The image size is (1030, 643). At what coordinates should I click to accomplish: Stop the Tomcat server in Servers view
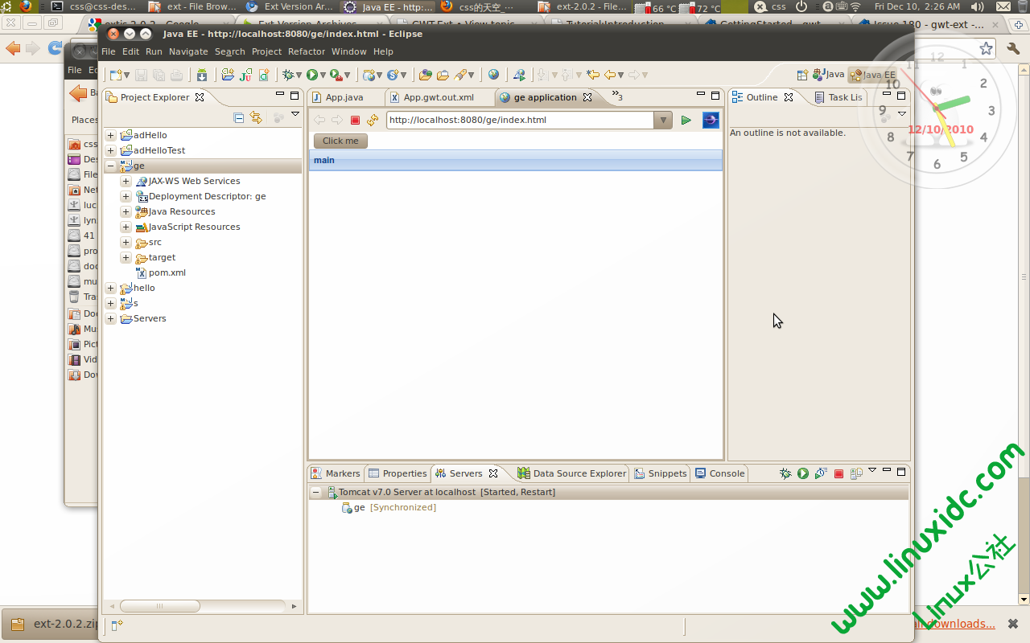[x=838, y=473]
